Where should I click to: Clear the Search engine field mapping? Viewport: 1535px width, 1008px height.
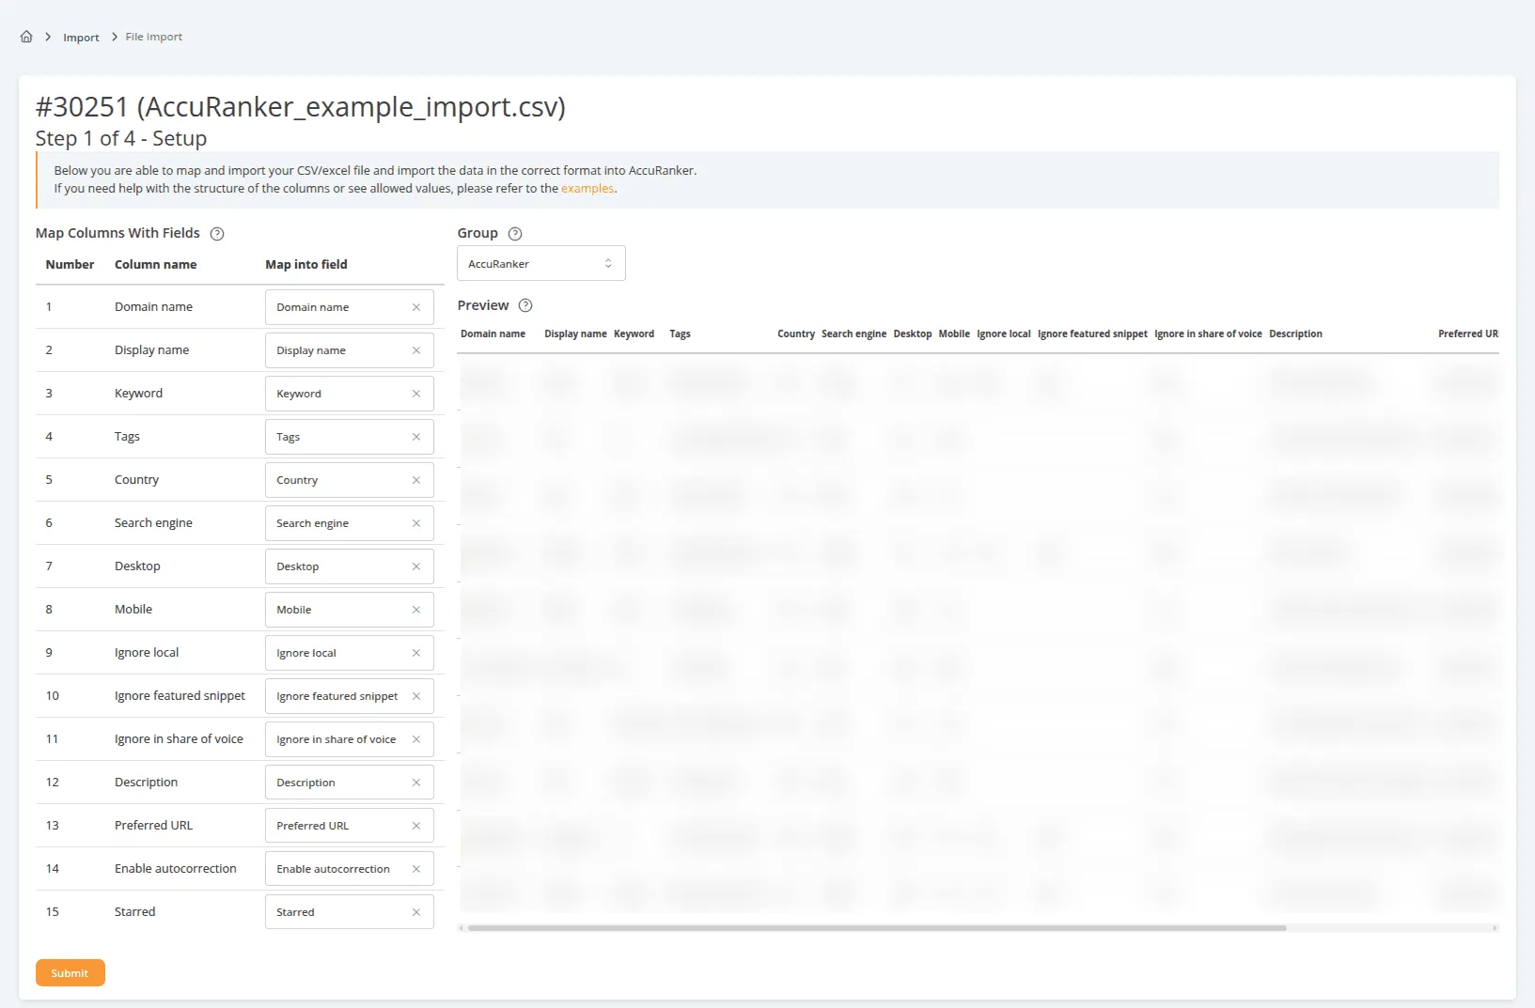(416, 523)
